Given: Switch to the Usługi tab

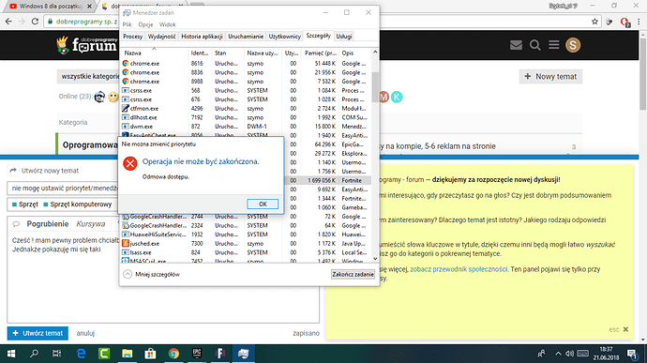Looking at the screenshot, I should tap(344, 37).
